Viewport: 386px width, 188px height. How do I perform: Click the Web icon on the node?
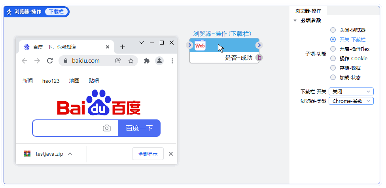pos(200,46)
